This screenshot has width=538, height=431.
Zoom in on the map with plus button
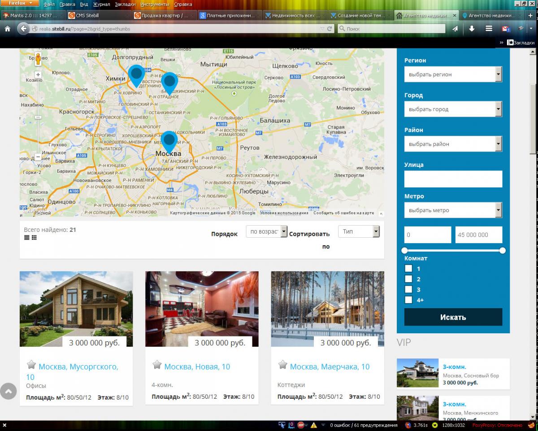click(38, 74)
